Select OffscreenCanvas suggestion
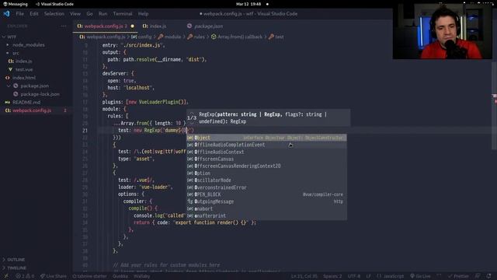Image resolution: width=497 pixels, height=280 pixels. [266, 159]
